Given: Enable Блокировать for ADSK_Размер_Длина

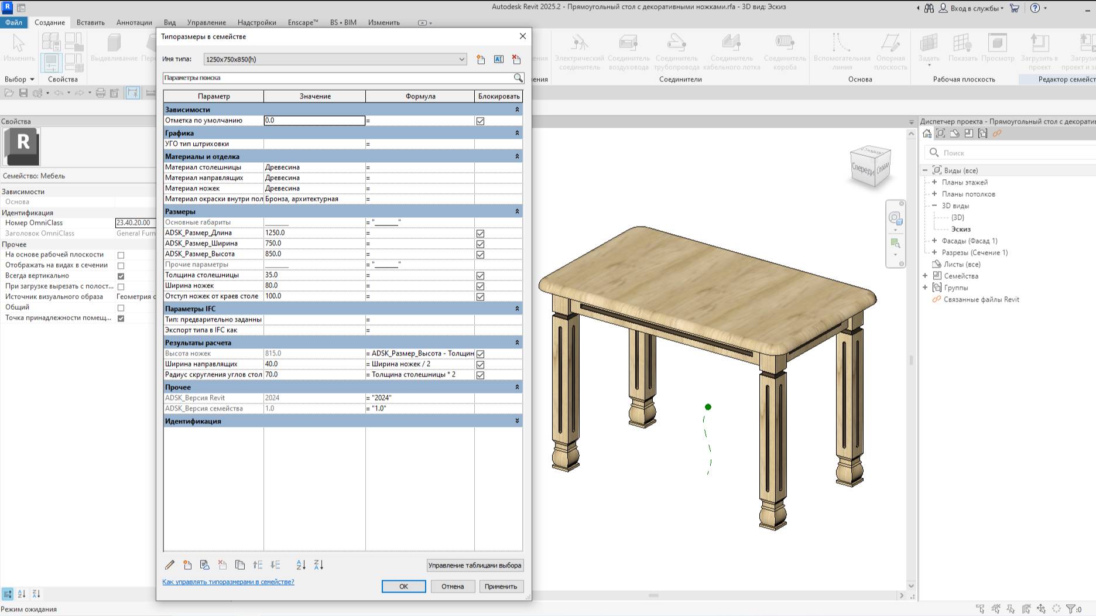Looking at the screenshot, I should tap(479, 233).
